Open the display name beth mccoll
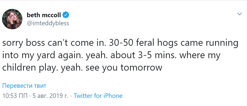This screenshot has width=247, height=106. [x=44, y=15]
